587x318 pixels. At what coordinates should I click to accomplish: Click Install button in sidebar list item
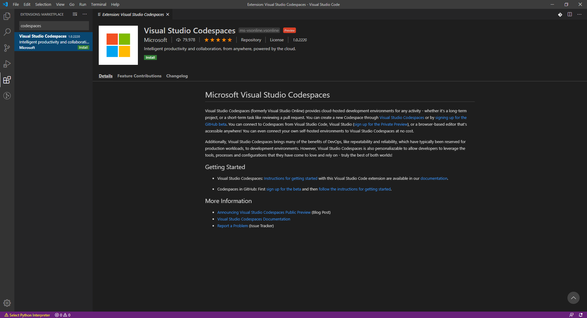83,47
